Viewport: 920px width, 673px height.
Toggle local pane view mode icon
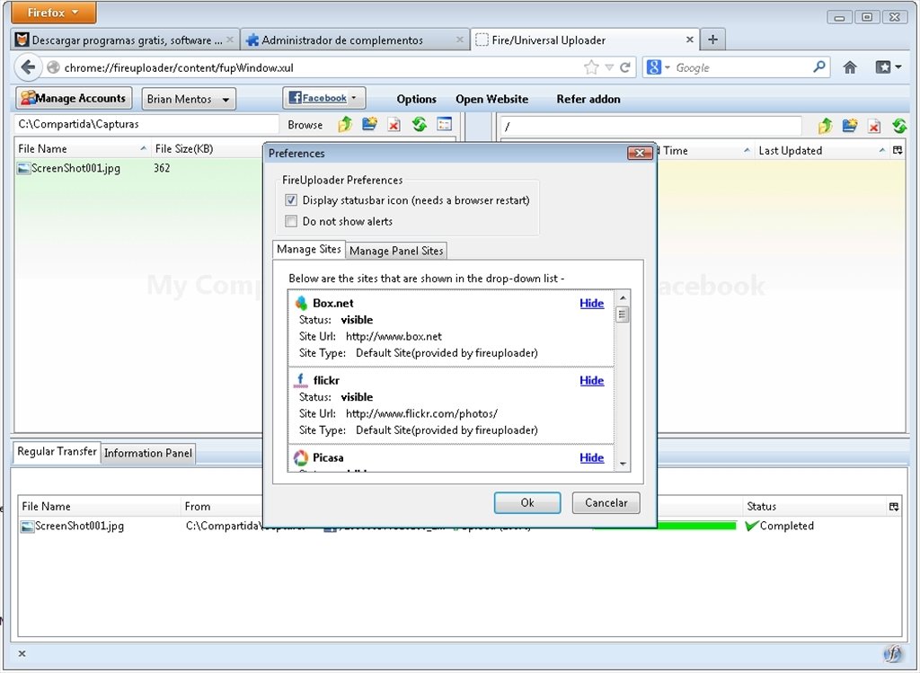point(444,124)
